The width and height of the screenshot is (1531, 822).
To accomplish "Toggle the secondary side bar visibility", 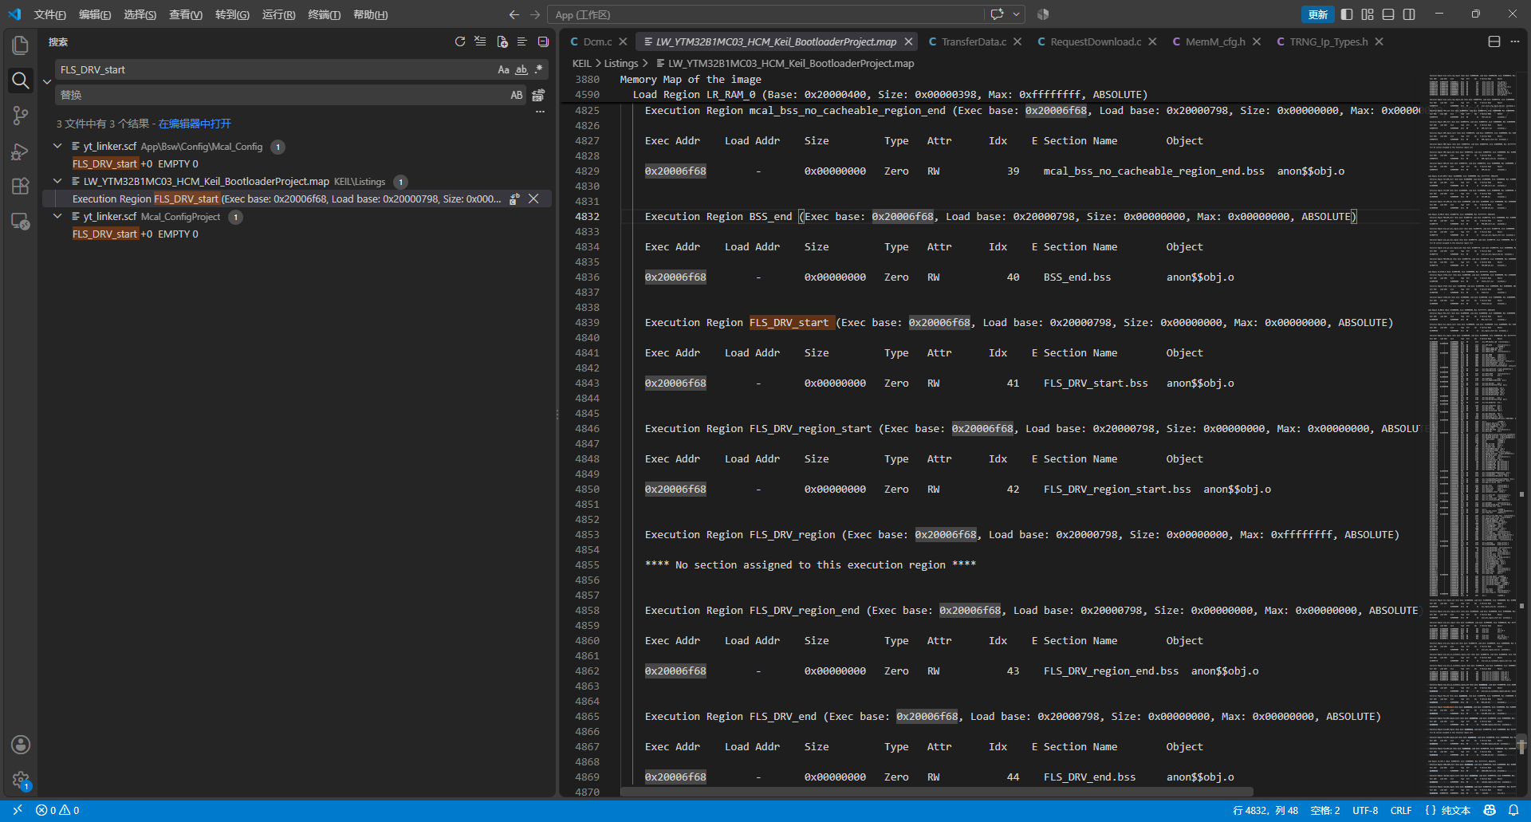I will click(x=1409, y=14).
